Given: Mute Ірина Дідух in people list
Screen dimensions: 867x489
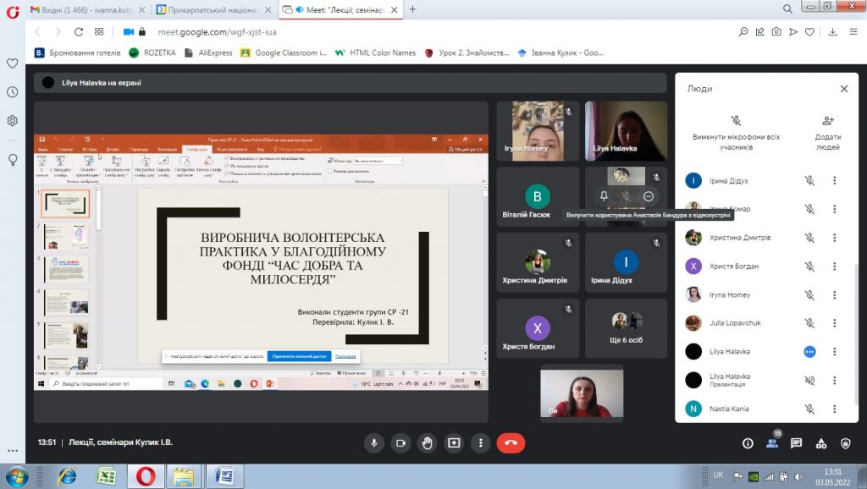Looking at the screenshot, I should [x=809, y=180].
